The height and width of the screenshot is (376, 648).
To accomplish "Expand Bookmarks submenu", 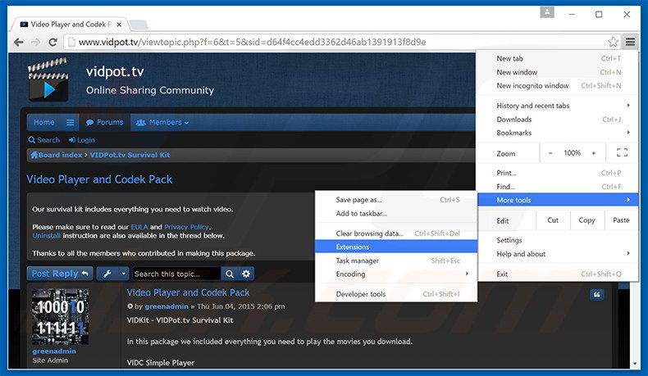I will pos(558,133).
